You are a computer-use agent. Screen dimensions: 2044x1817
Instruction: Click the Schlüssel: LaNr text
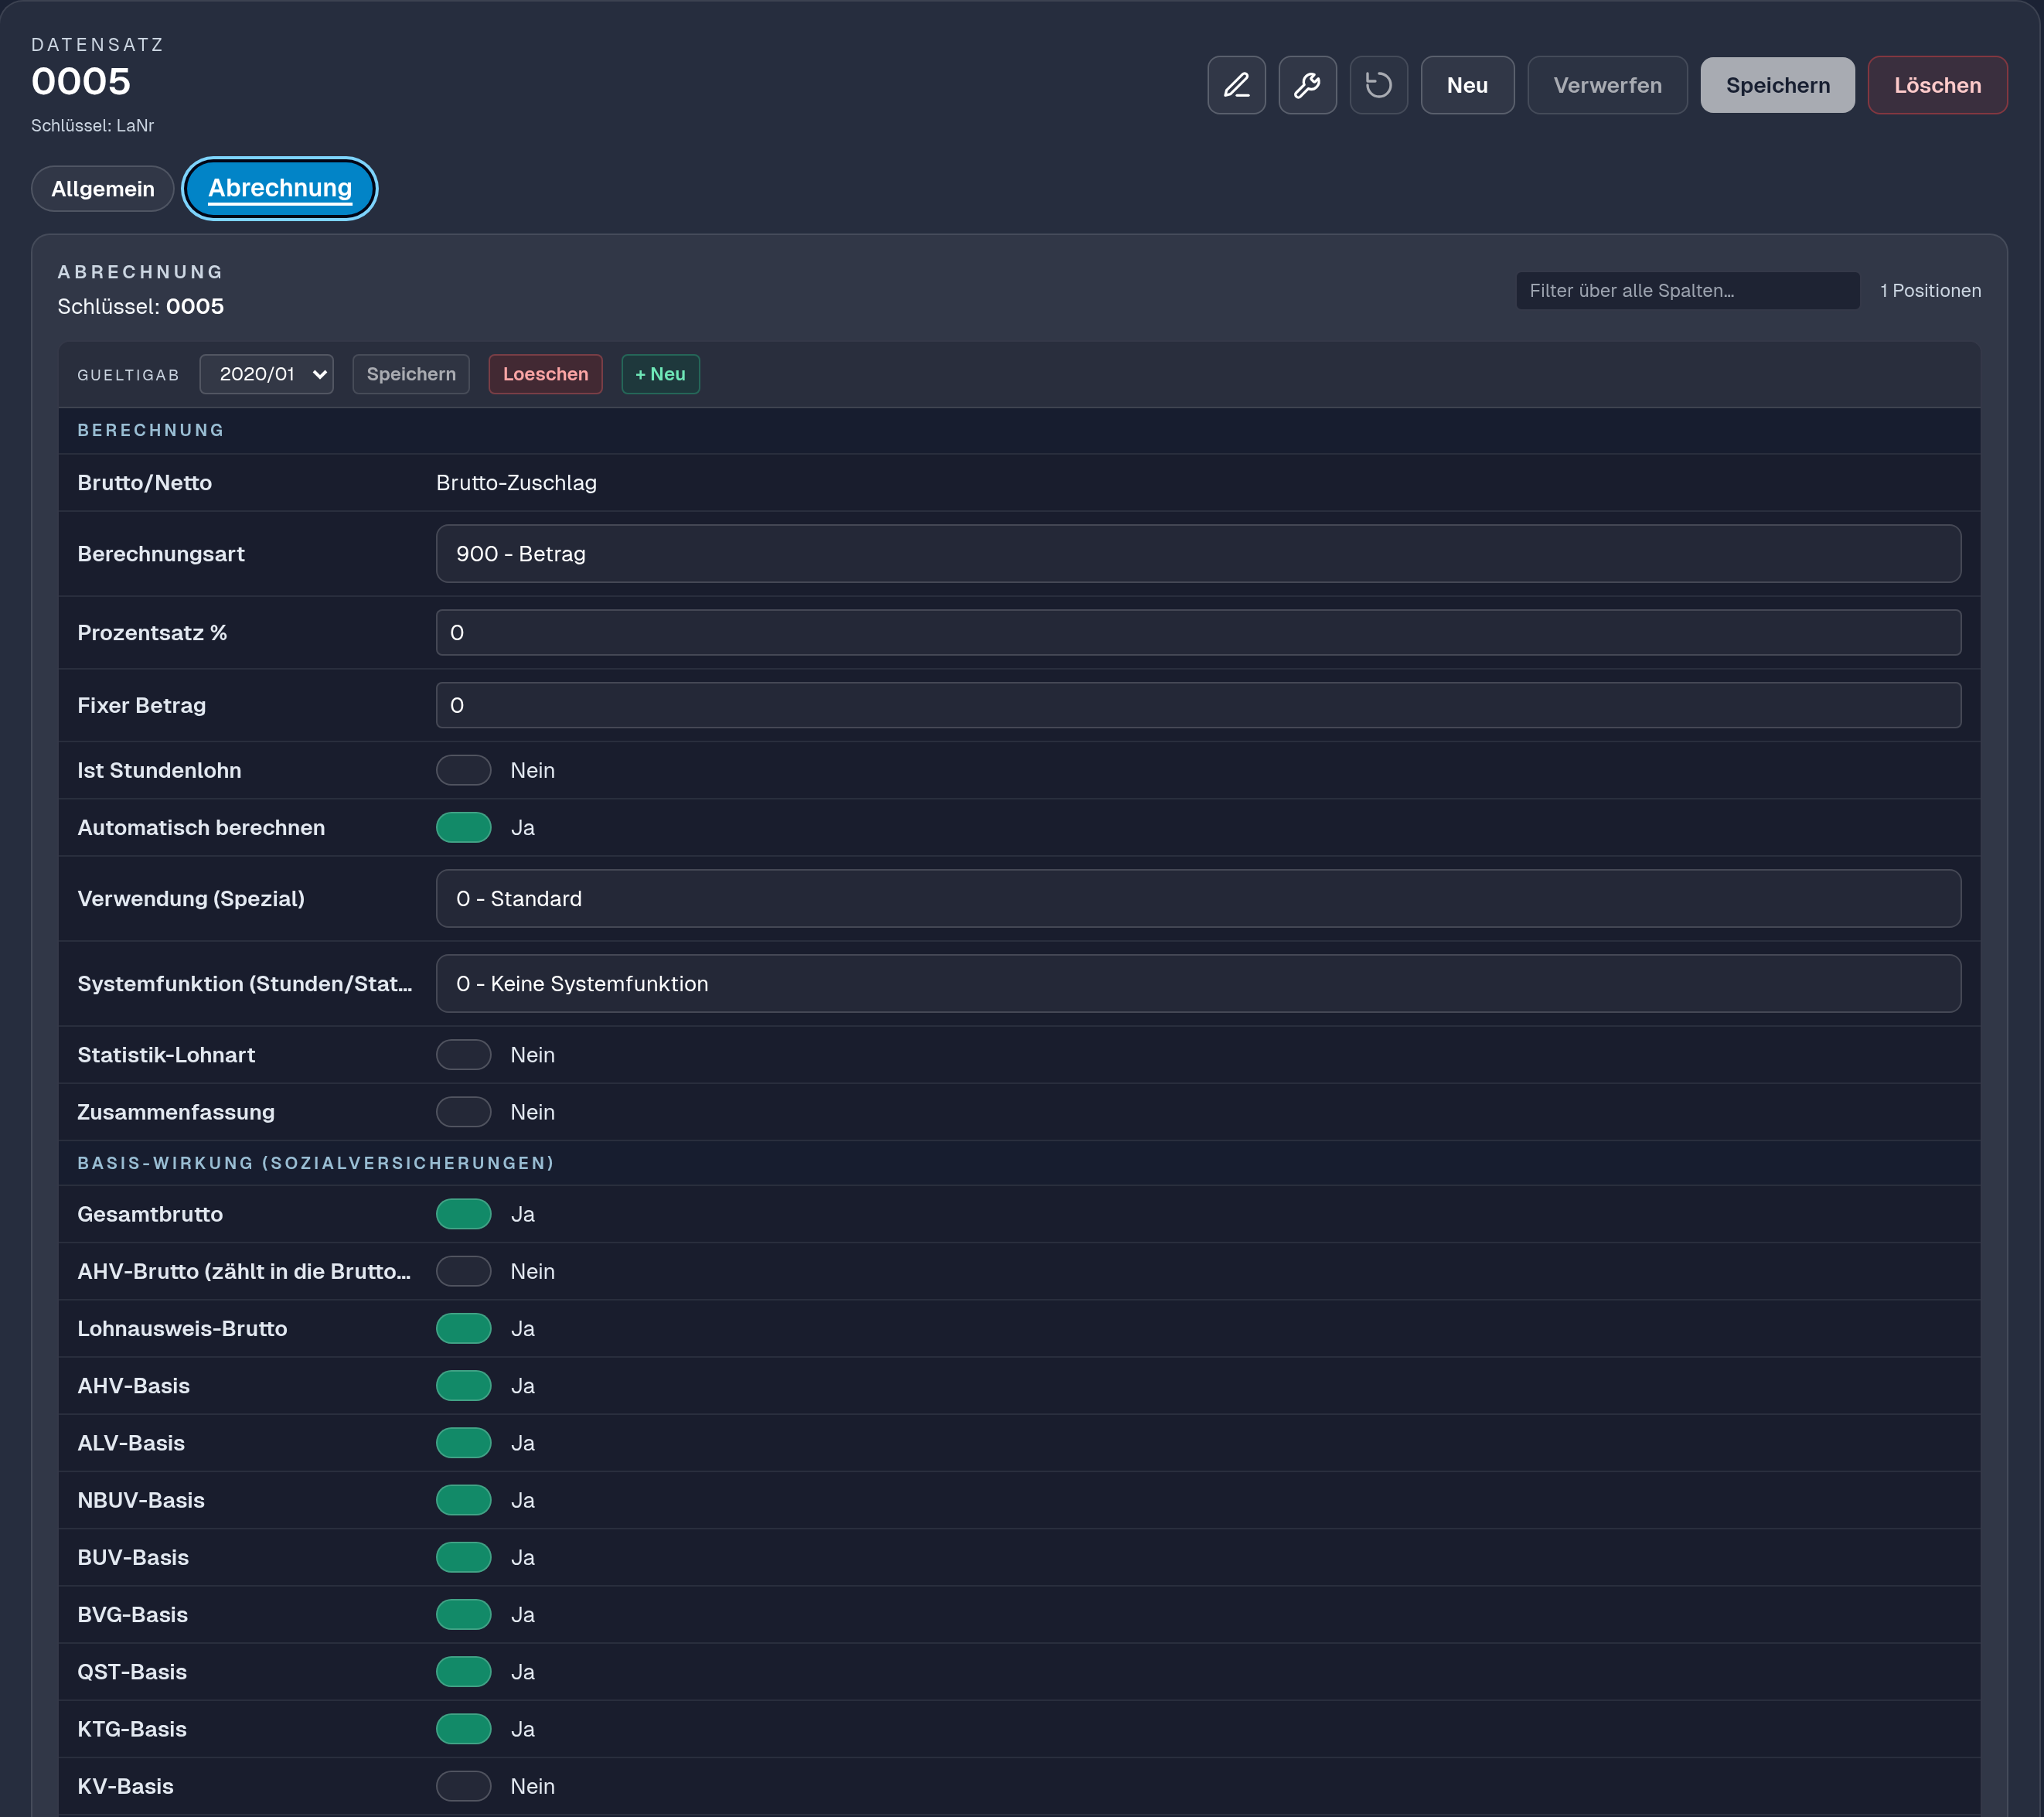click(x=92, y=126)
